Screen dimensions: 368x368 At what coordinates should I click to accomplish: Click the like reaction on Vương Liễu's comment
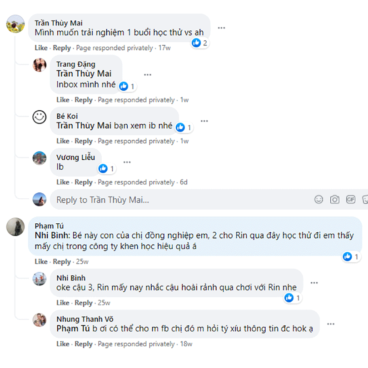pos(106,169)
